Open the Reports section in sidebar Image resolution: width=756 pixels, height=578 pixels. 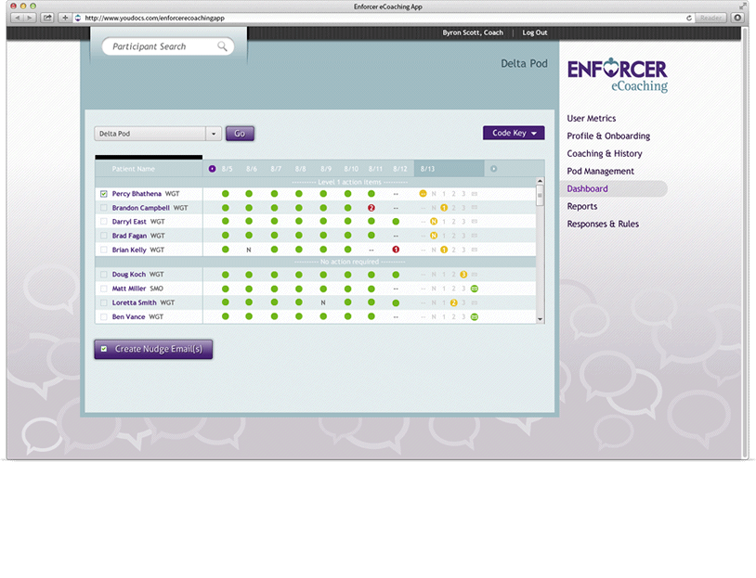click(x=582, y=207)
